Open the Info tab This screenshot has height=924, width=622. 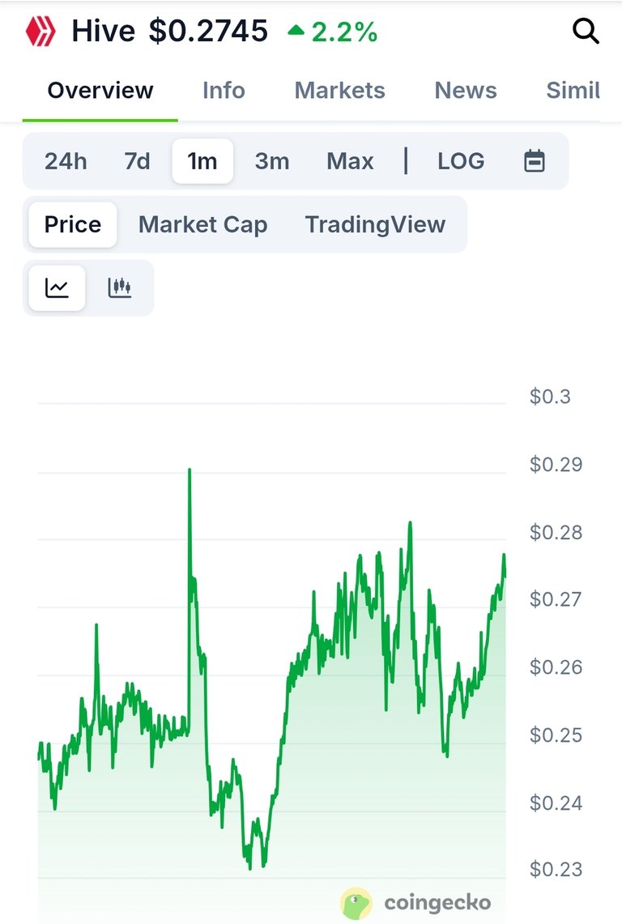pos(224,91)
